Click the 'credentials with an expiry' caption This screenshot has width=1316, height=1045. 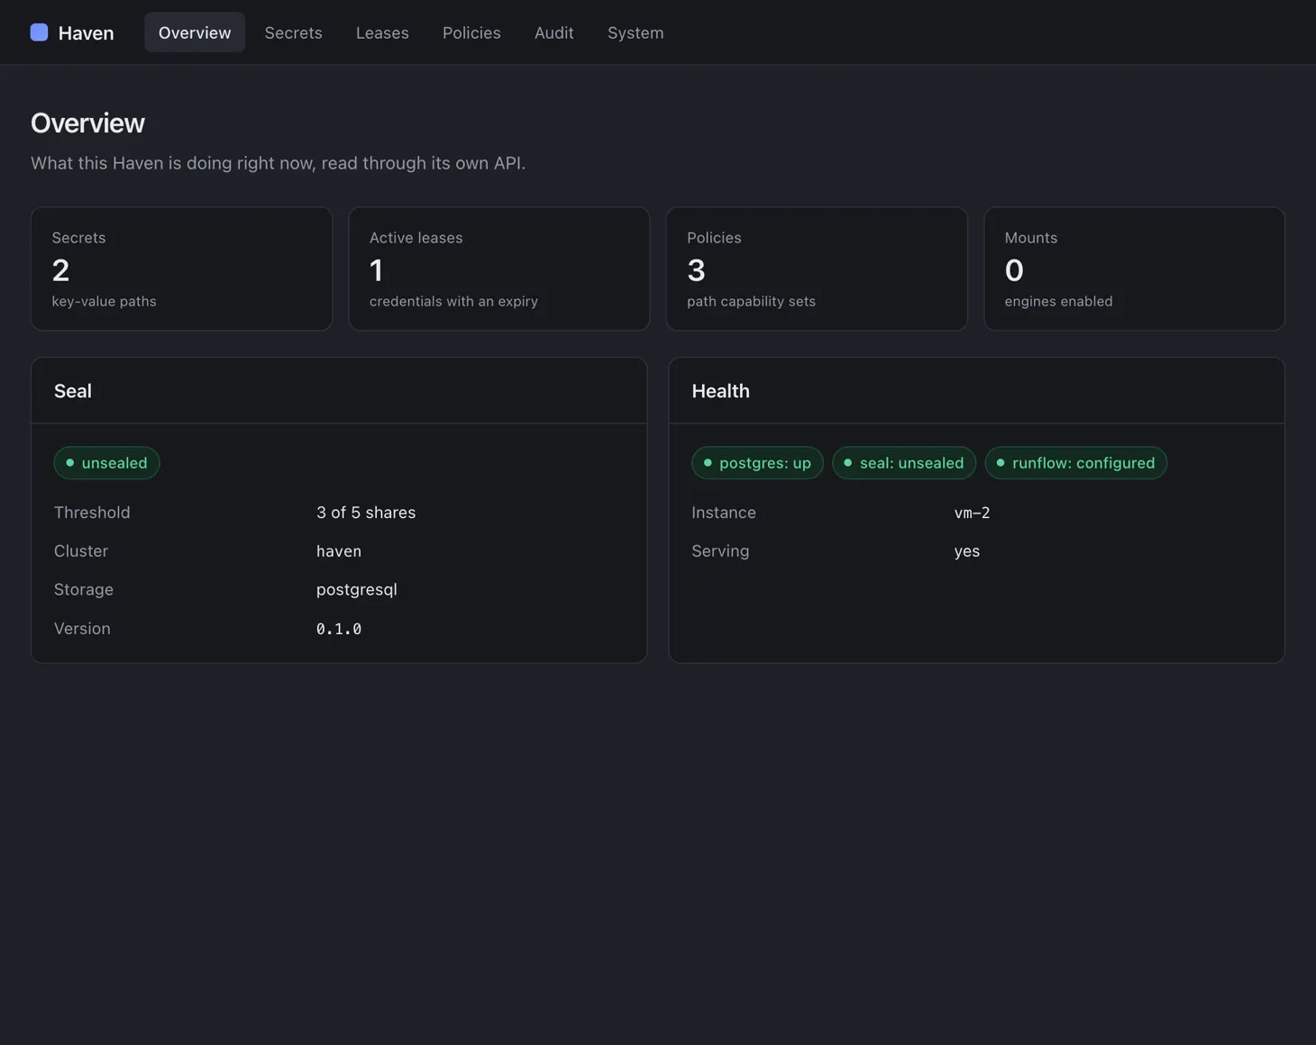tap(453, 302)
